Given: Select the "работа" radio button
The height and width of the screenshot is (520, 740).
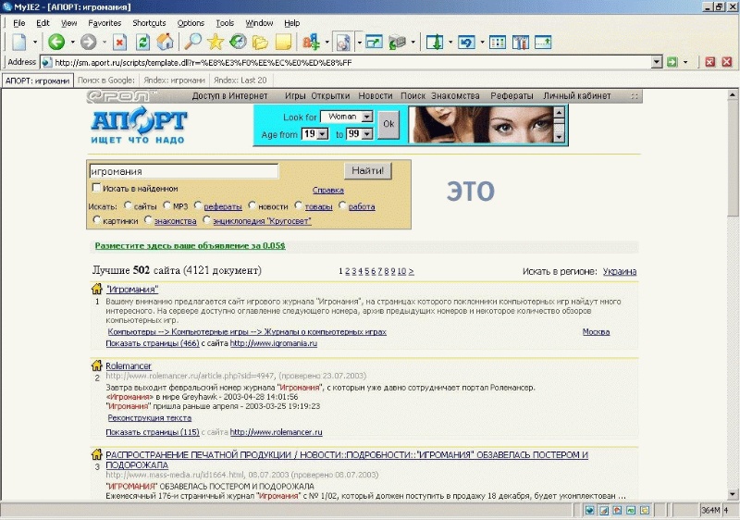Looking at the screenshot, I should click(342, 205).
